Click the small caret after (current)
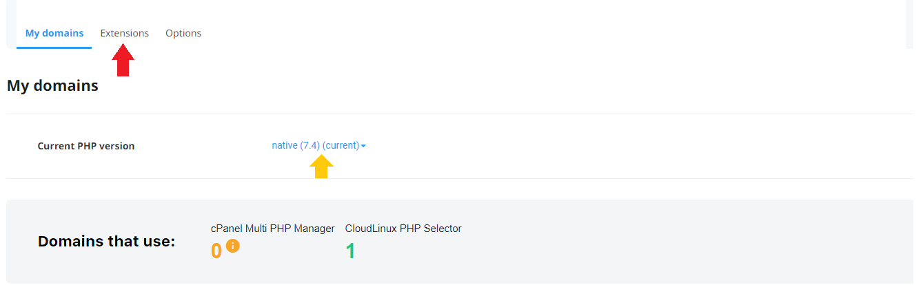The width and height of the screenshot is (923, 285). click(363, 146)
